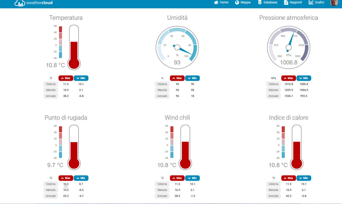
Task: Select the Mensile label under Umidità
Action: (162, 90)
